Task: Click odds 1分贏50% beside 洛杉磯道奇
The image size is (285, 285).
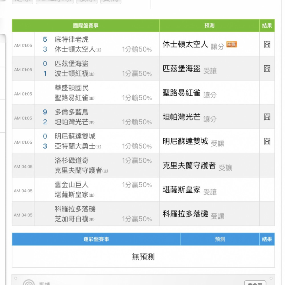Action: 137,160
